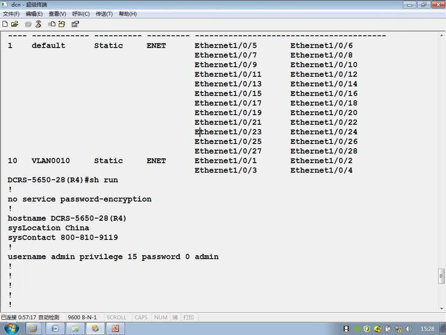
Task: Open the 编辑(E) menu
Action: point(34,14)
